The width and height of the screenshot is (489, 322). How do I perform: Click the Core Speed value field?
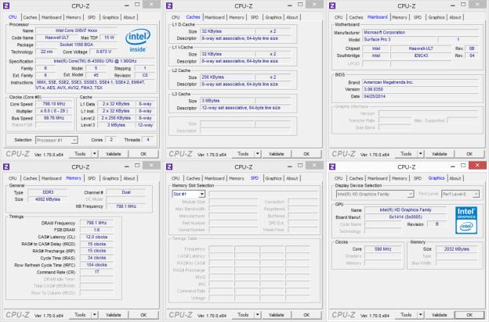point(54,104)
